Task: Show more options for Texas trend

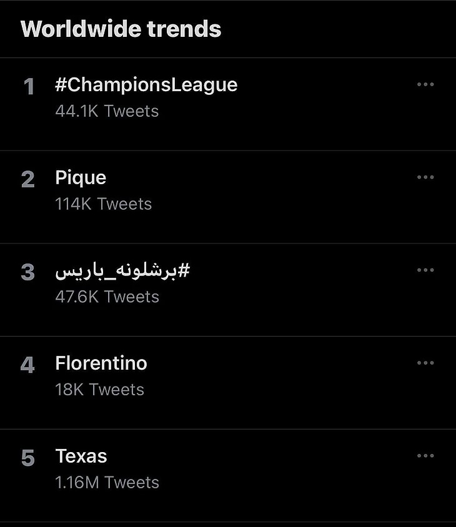Action: 425,456
